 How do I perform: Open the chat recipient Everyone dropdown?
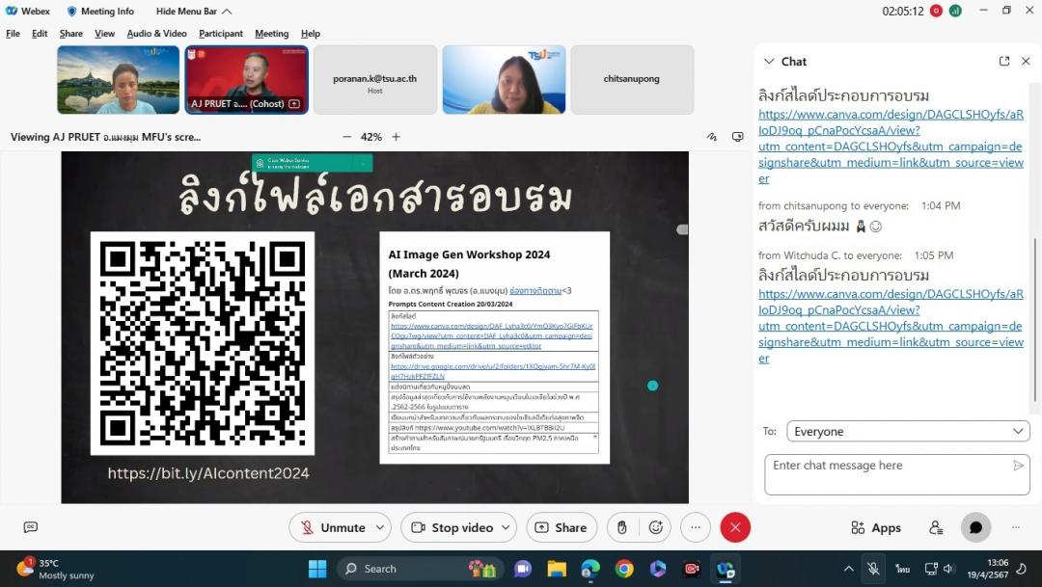(908, 432)
